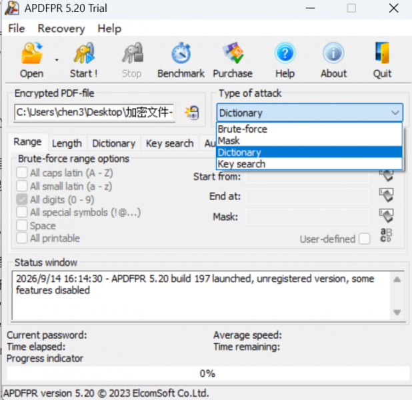Enable the User-defined checkbox

pos(365,239)
